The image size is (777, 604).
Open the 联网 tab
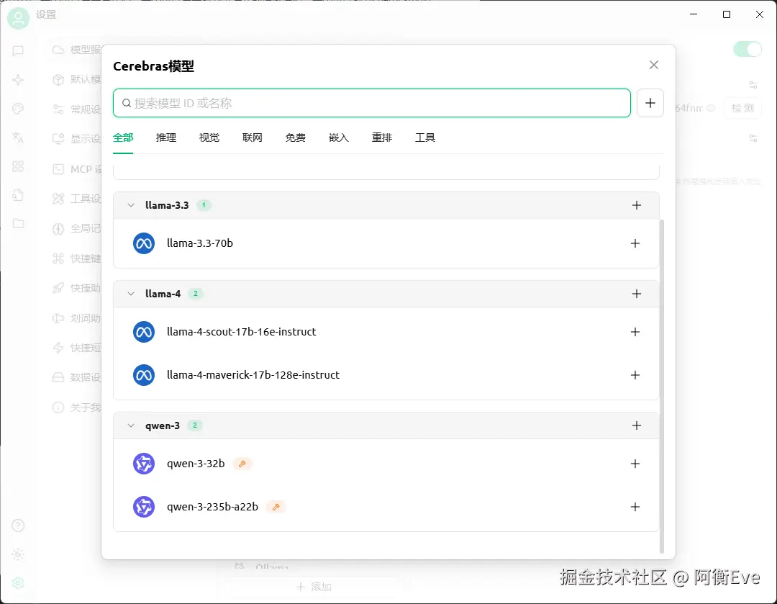coord(253,138)
